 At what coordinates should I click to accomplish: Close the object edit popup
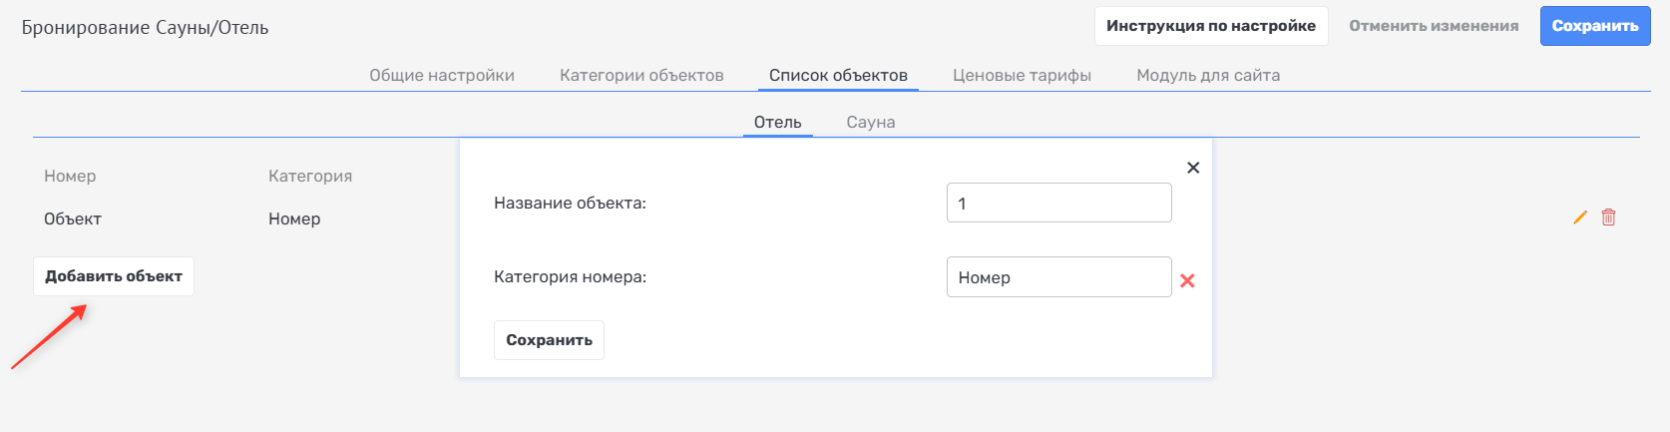(1193, 168)
